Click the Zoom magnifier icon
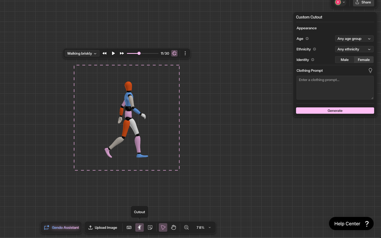381x238 pixels. point(186,227)
